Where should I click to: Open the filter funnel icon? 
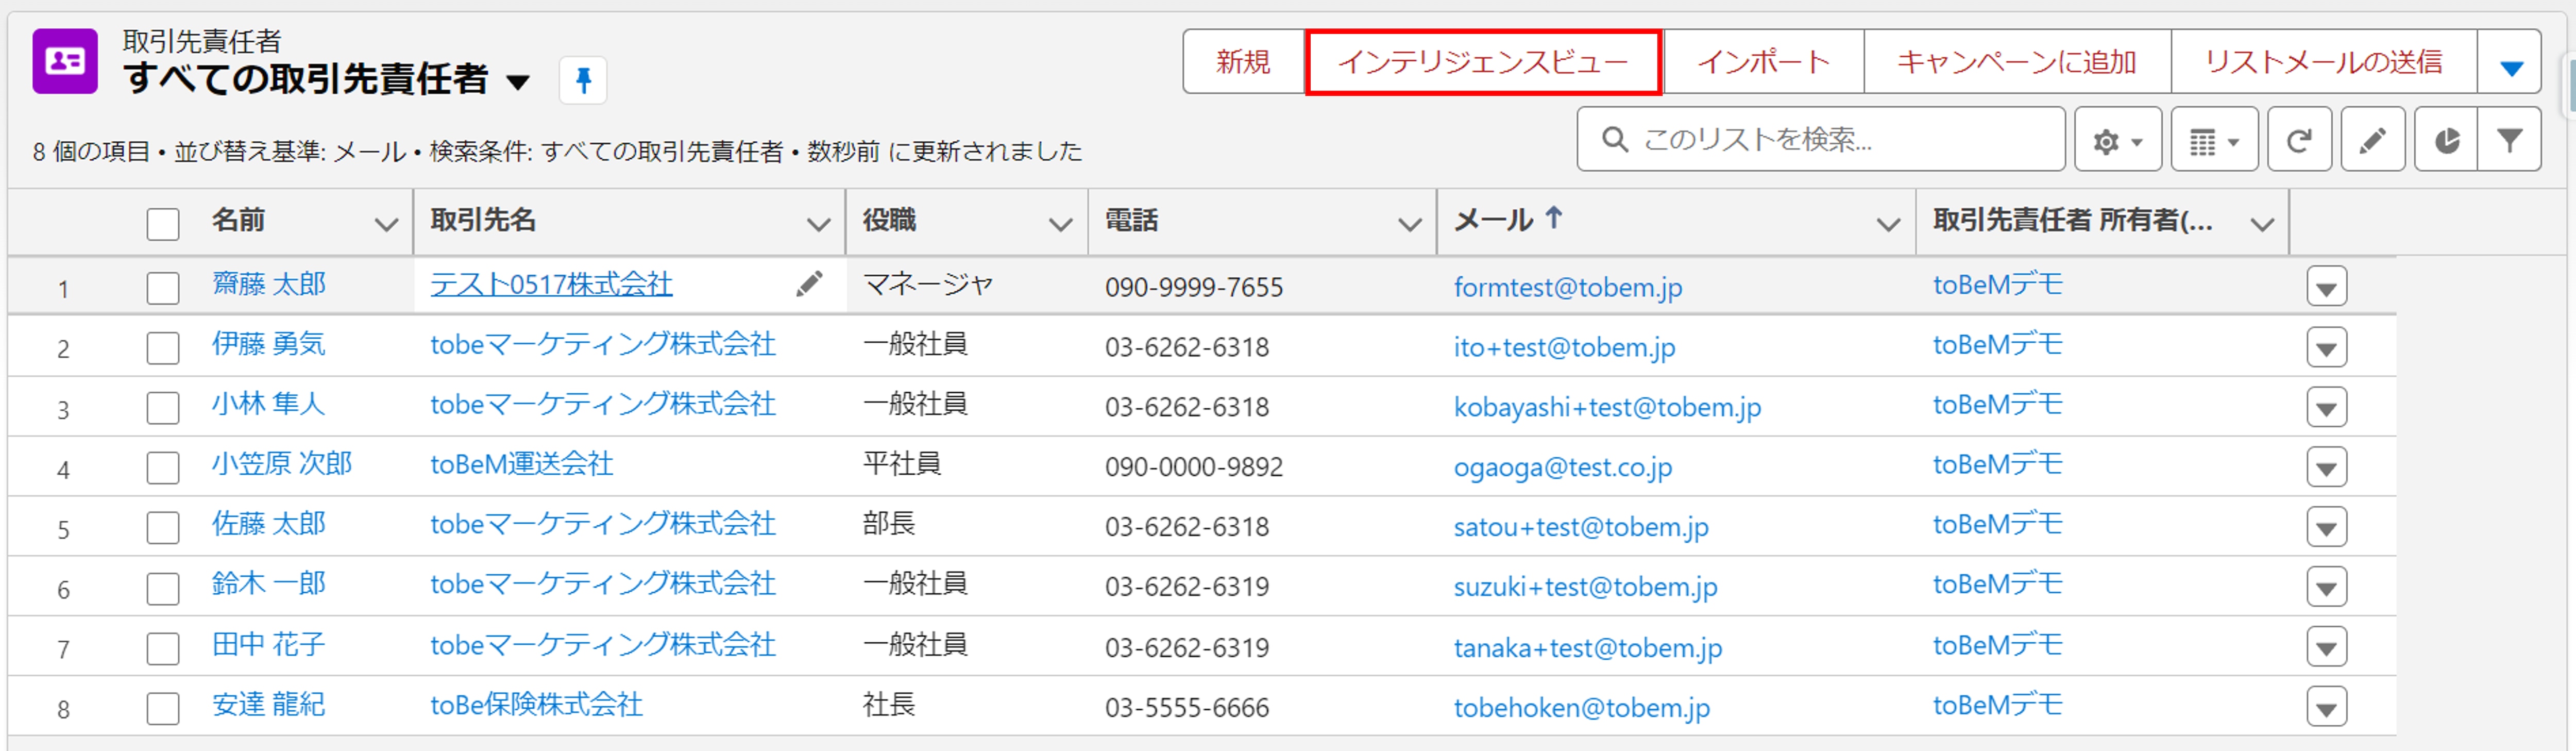tap(2509, 140)
